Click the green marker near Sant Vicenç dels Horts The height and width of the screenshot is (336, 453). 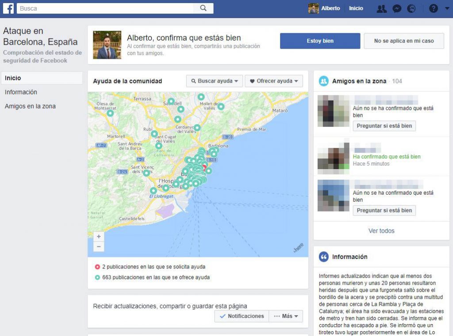tap(146, 173)
